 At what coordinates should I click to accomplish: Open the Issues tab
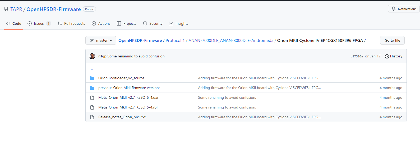coord(39,23)
